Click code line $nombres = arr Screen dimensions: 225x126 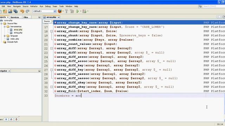tap(68, 96)
